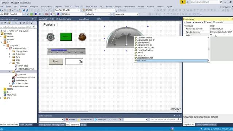Click the sync refresh icon in Solution Explorer toolbar

coord(20,23)
